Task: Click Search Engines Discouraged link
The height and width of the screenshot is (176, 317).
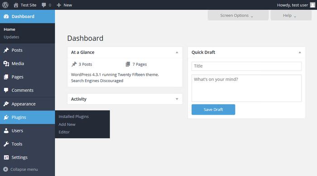Action: coord(97,81)
